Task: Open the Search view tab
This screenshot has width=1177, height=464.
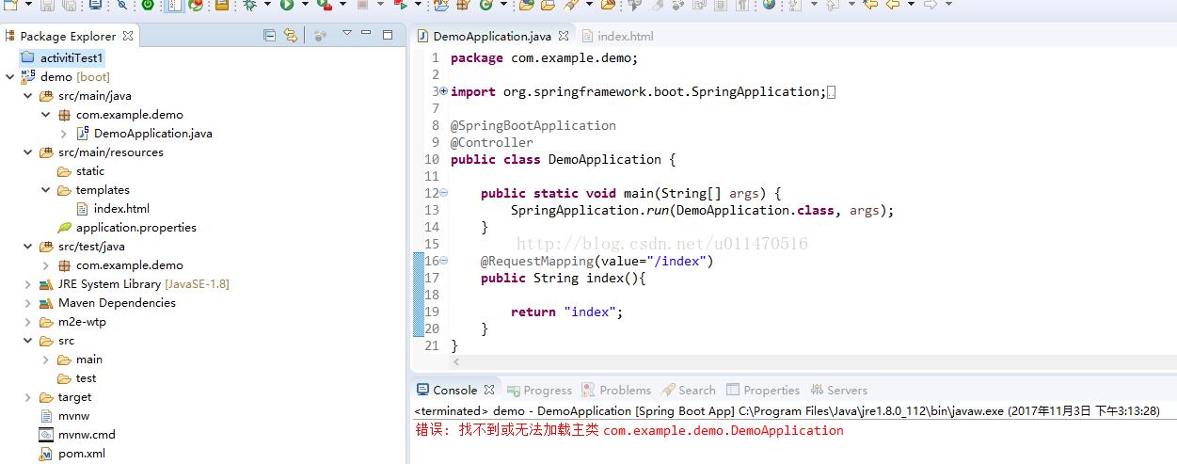Action: 689,390
